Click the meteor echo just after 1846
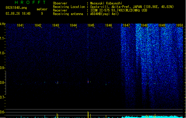The height and width of the screenshot is (118, 186). [106, 84]
